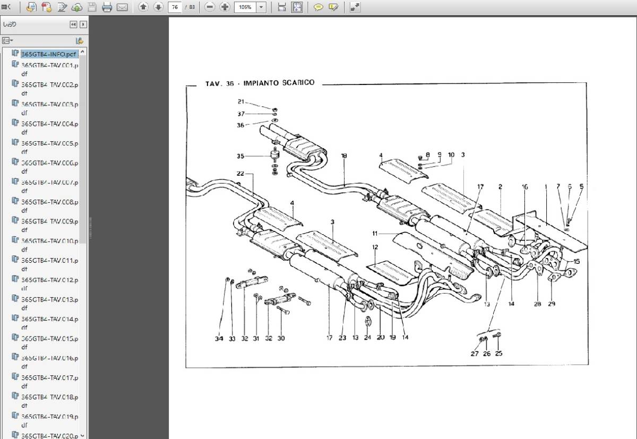Open the bookmark options menu dropdown
This screenshot has width=637, height=439.
click(7, 40)
